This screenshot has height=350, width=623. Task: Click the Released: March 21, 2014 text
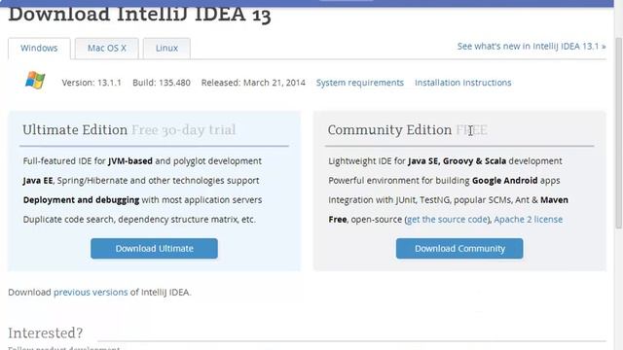tap(253, 83)
